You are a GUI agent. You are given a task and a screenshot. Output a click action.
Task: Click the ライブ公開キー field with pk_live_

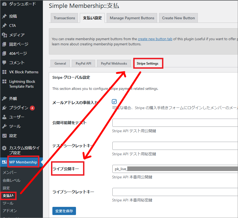pos(175,169)
